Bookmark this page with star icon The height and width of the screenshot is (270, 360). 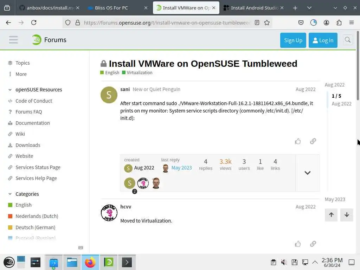tap(267, 22)
